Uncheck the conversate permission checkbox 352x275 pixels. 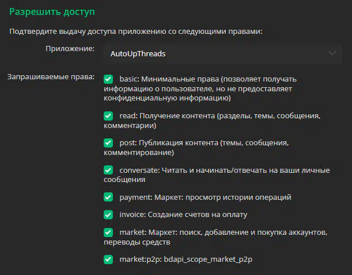point(108,170)
